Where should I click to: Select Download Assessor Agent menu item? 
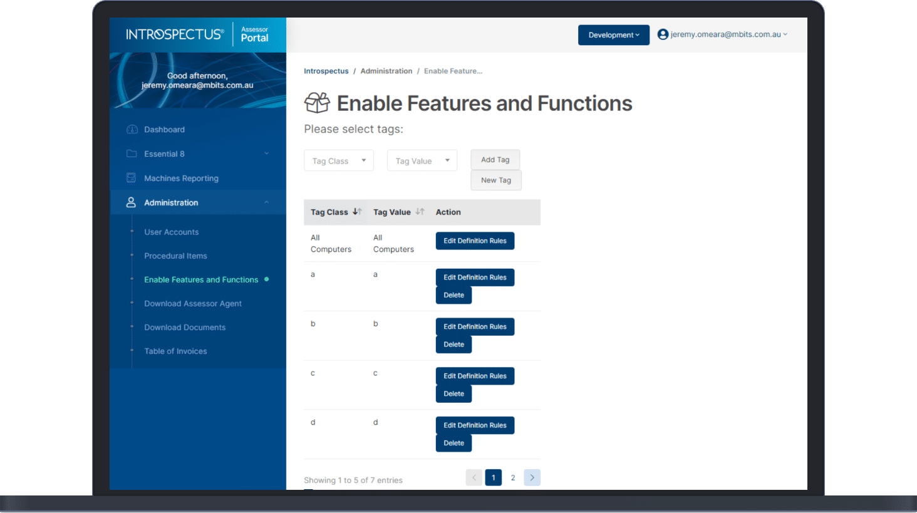192,304
